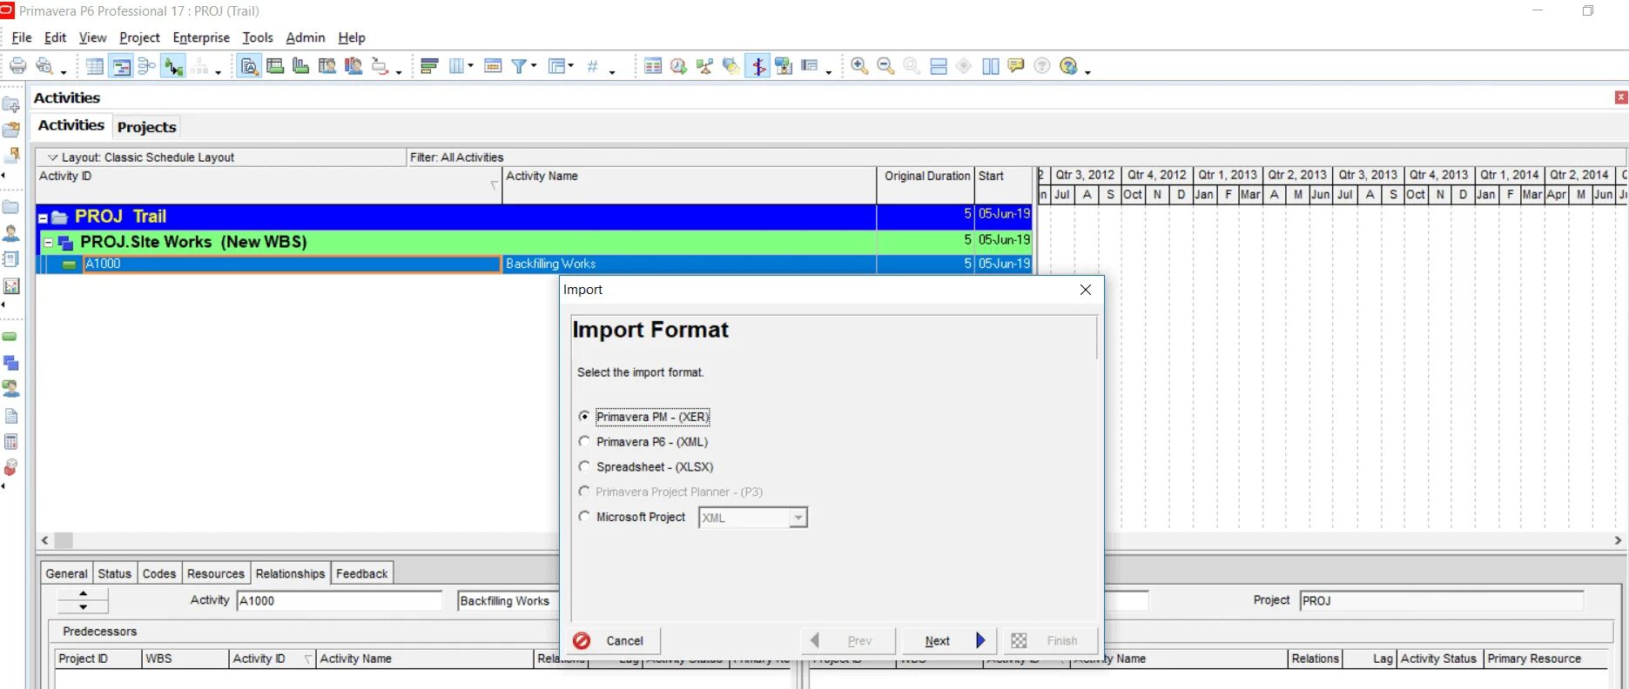Click the Activity ID field A1000

340,601
